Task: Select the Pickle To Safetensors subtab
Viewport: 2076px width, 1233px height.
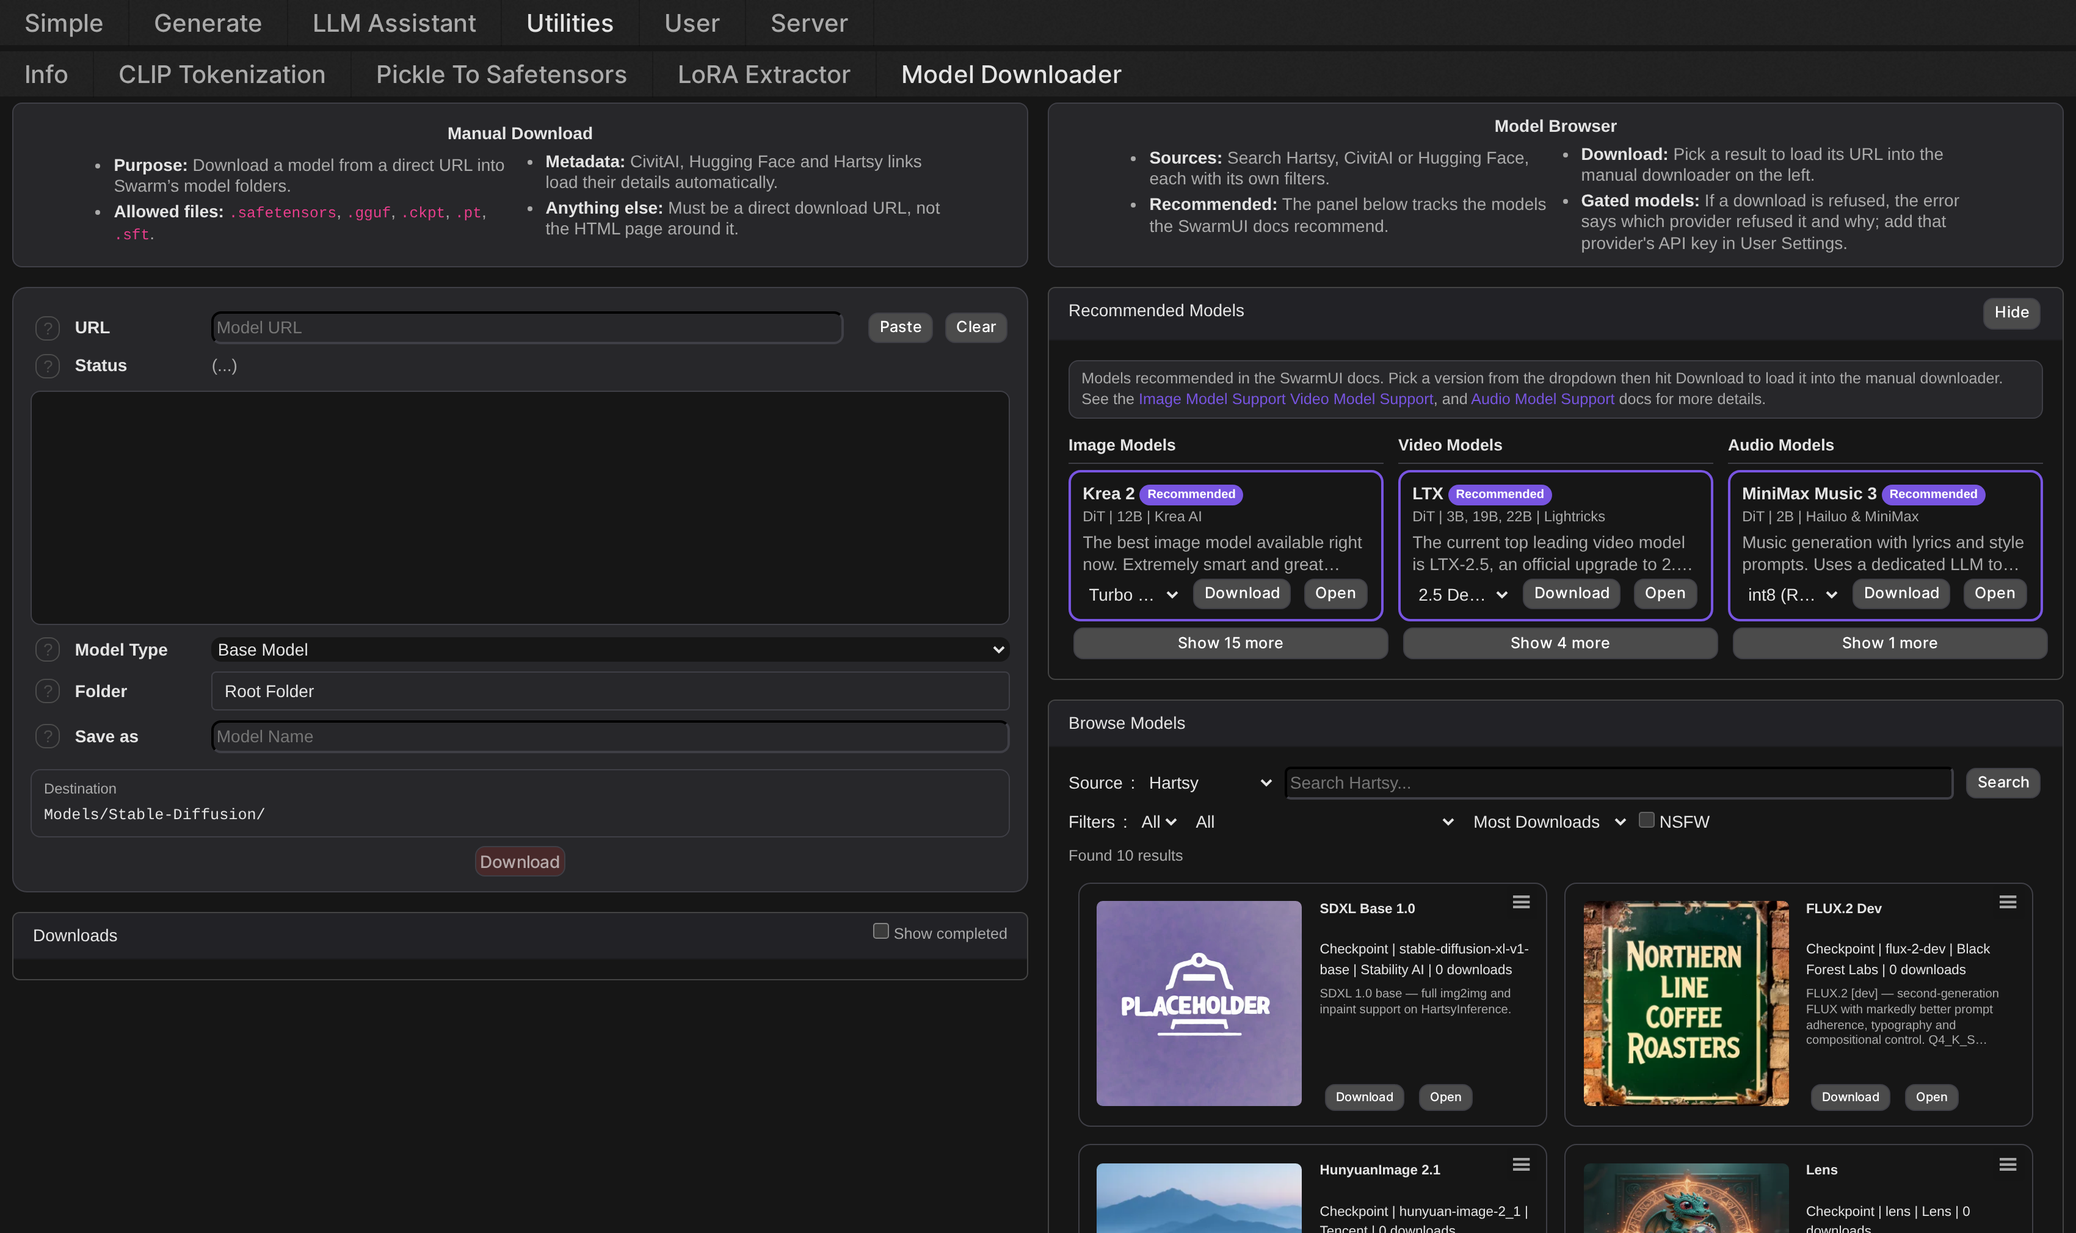Action: [501, 74]
